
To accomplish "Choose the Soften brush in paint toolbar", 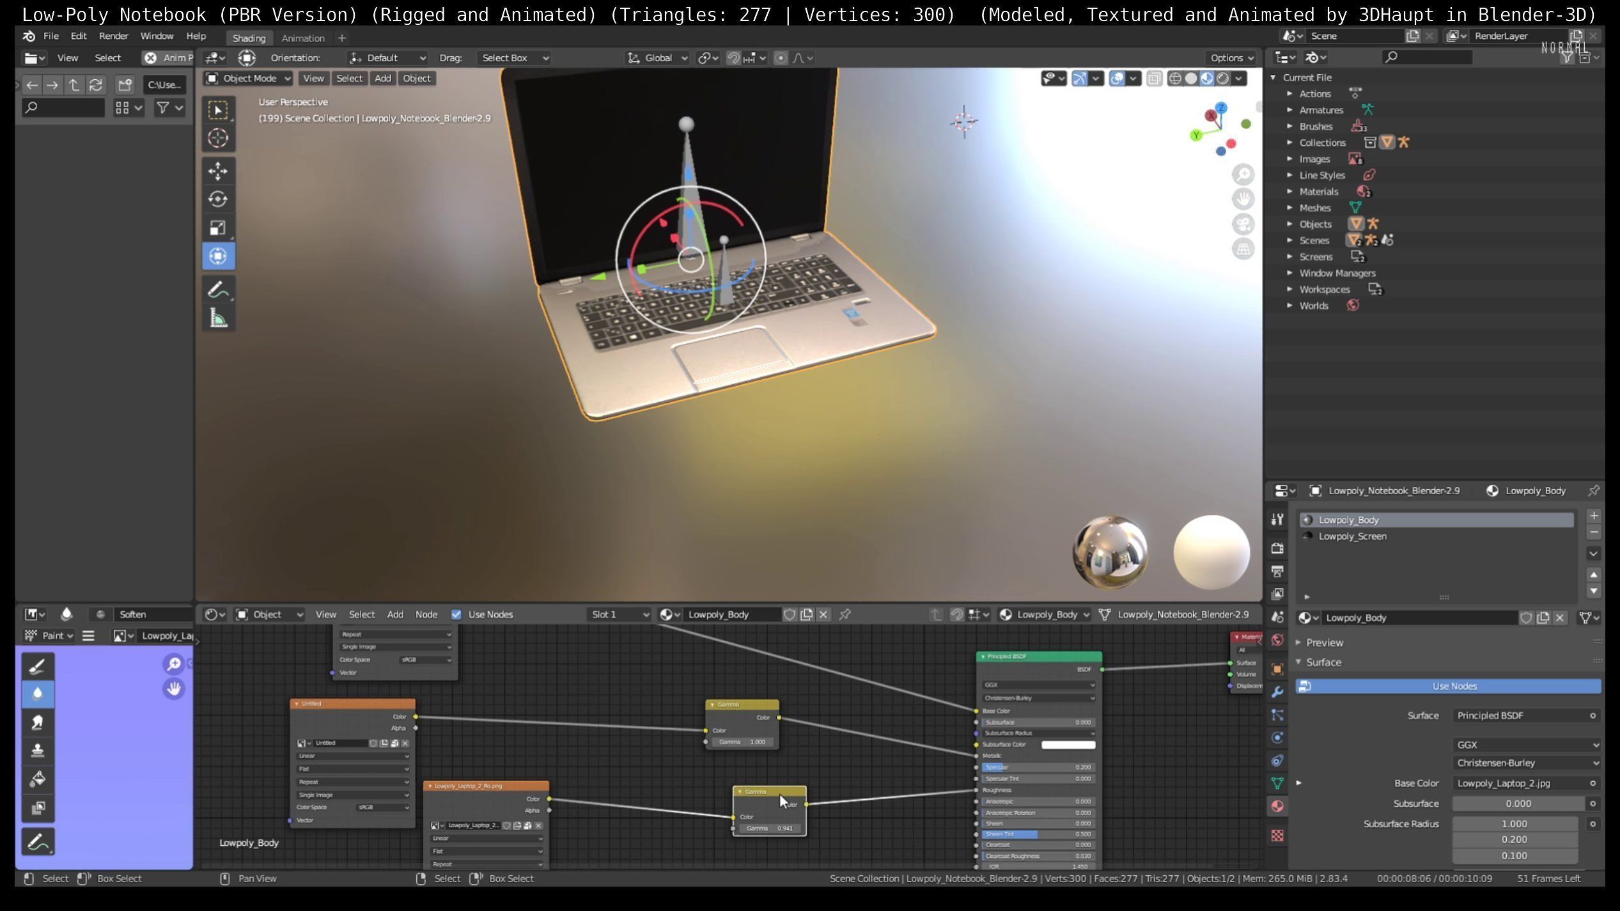I will (37, 694).
